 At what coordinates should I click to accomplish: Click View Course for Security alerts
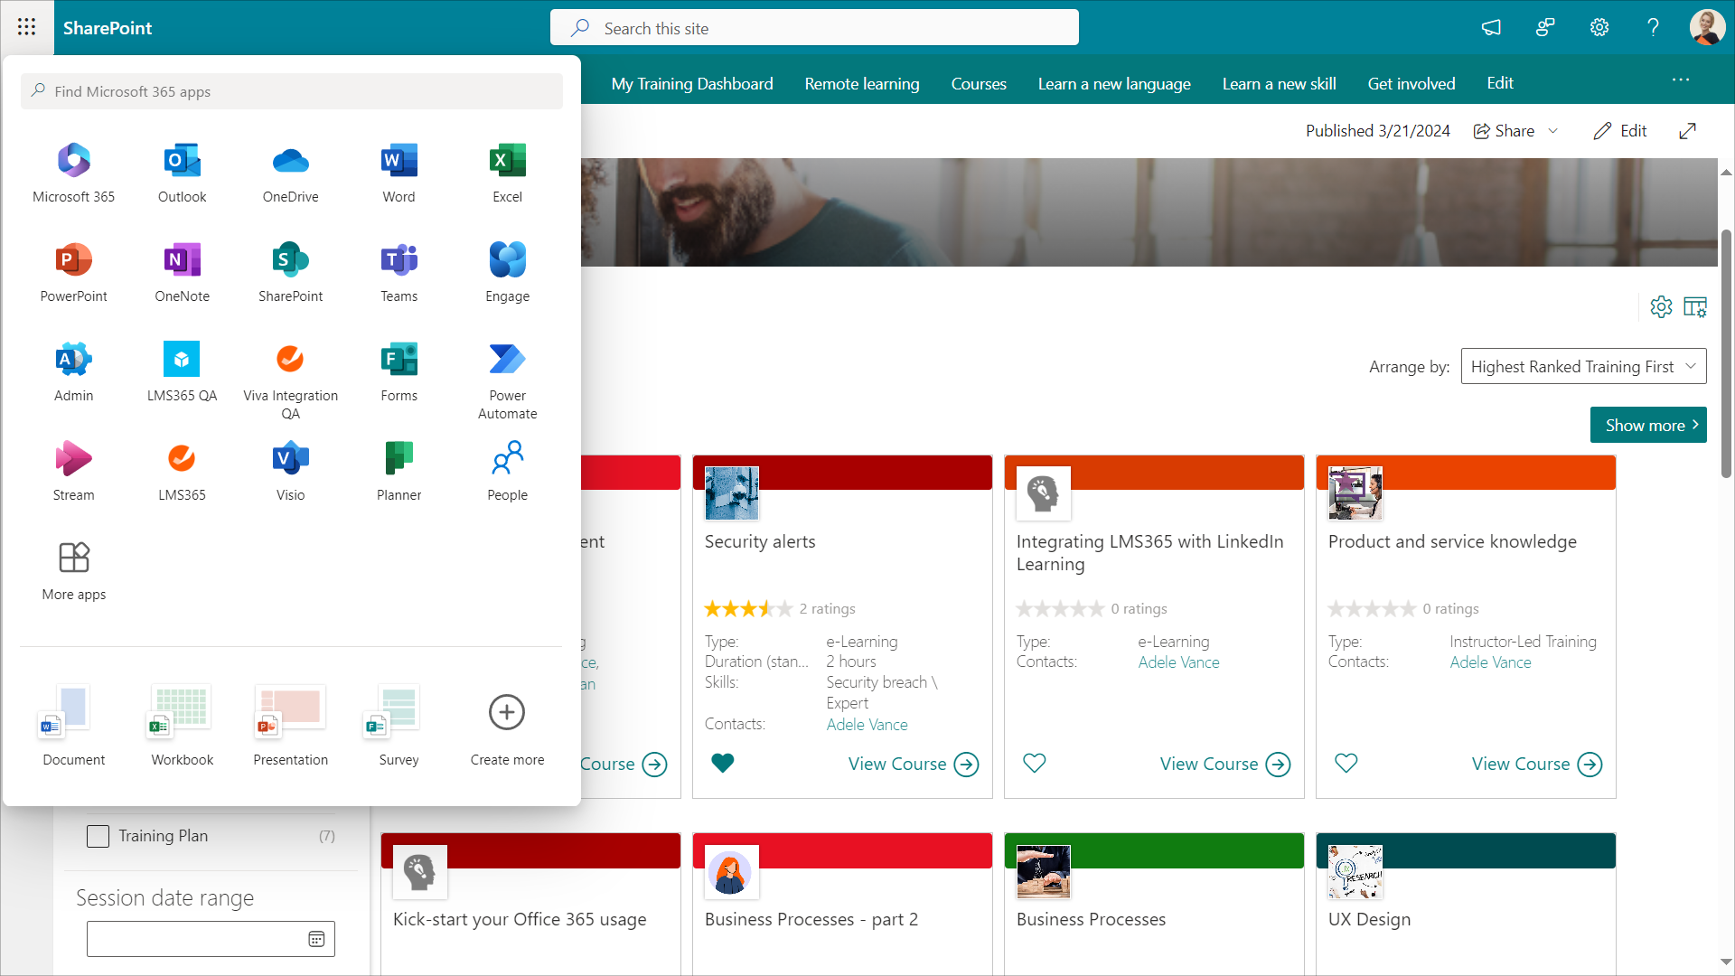[x=913, y=765]
